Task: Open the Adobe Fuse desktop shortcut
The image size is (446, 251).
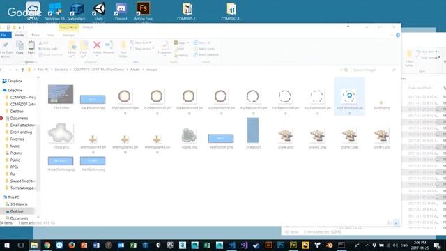Action: coord(144,11)
